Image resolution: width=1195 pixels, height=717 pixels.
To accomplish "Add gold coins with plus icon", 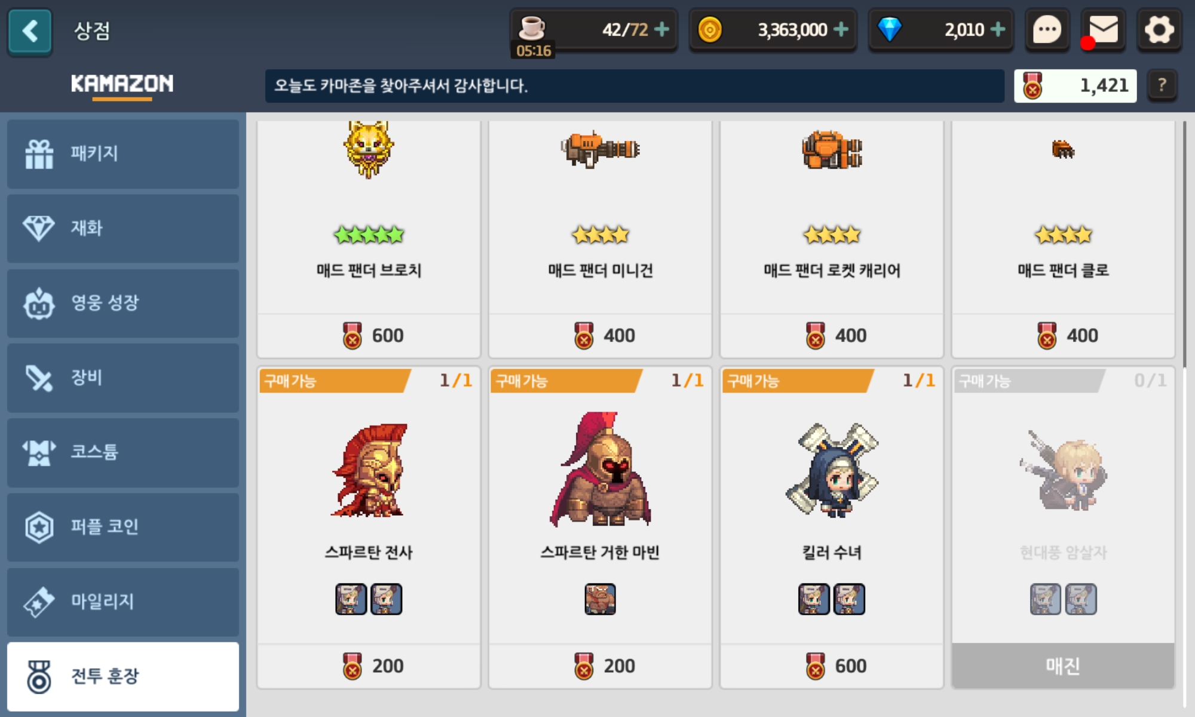I will pos(841,29).
